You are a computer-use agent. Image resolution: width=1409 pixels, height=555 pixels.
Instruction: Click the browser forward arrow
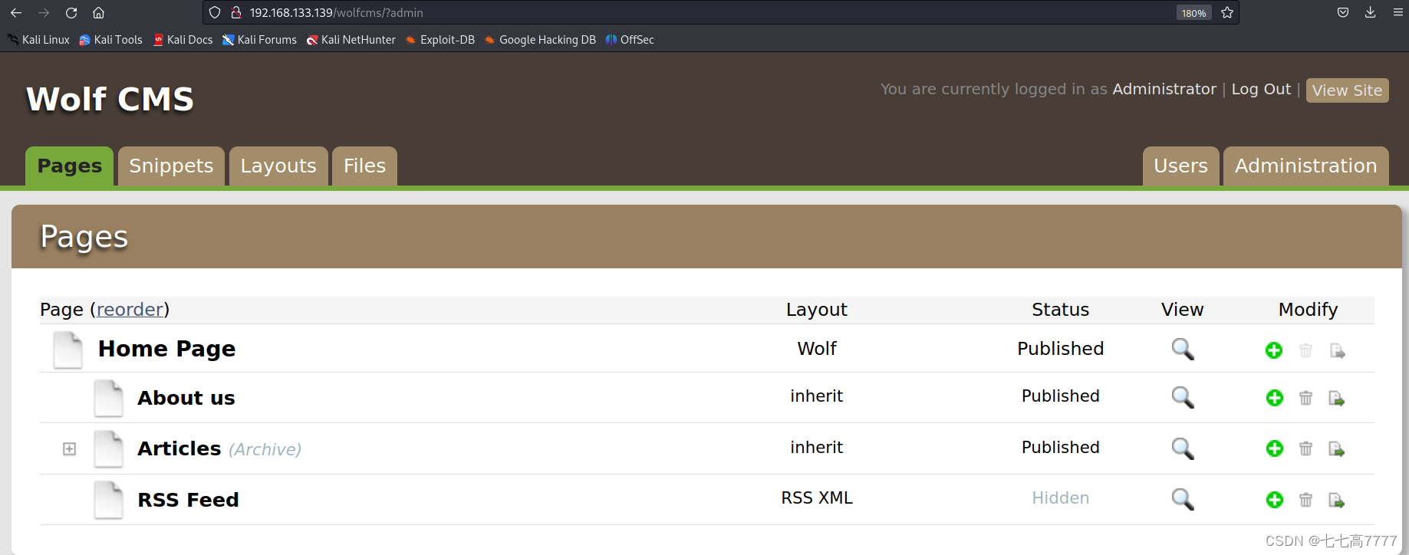click(x=44, y=13)
